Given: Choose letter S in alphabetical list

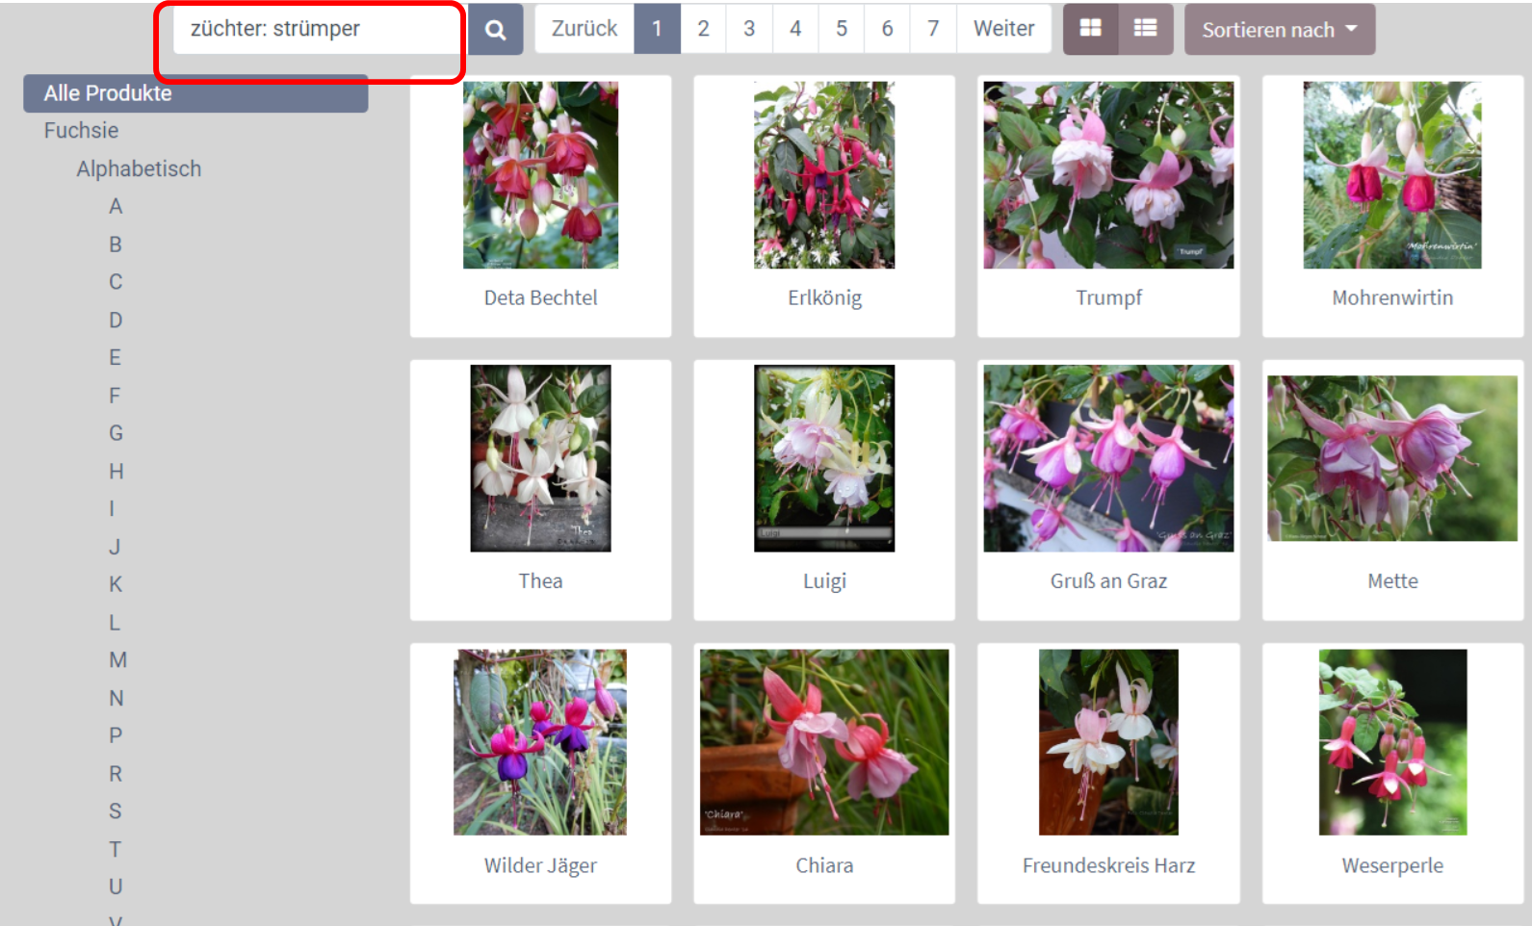Looking at the screenshot, I should click(x=116, y=811).
